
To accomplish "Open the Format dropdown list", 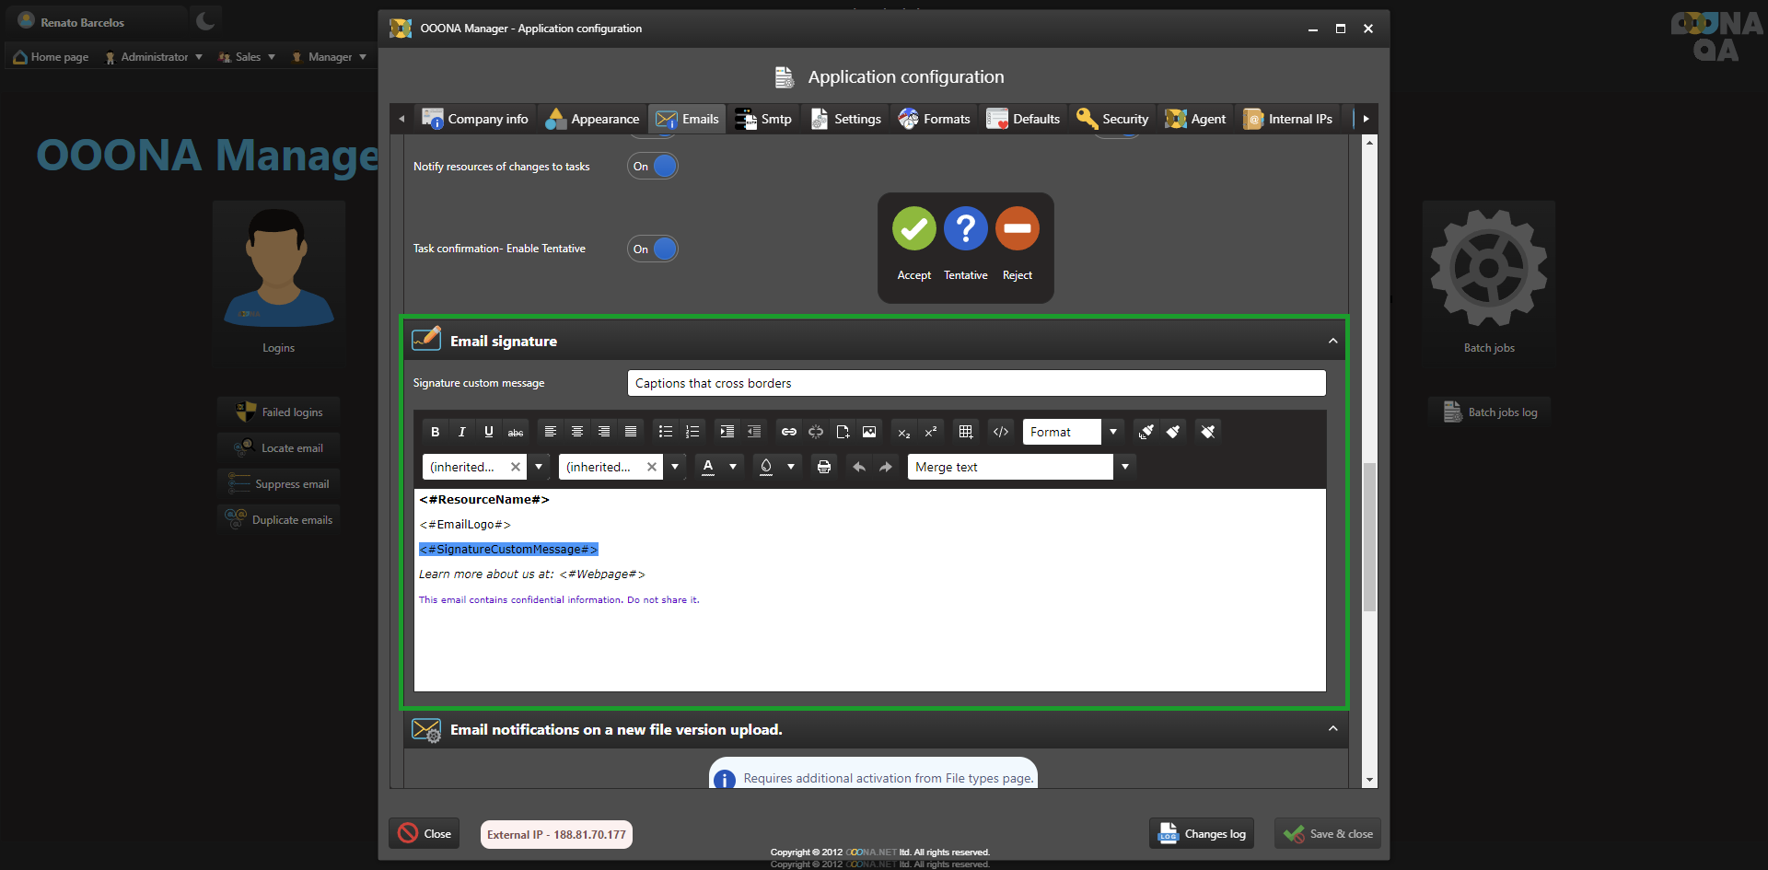I will [1112, 432].
